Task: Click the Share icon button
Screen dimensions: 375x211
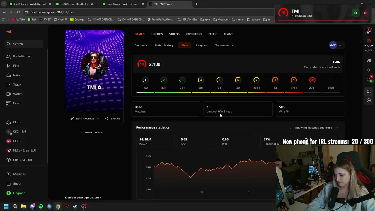Action: (106, 118)
